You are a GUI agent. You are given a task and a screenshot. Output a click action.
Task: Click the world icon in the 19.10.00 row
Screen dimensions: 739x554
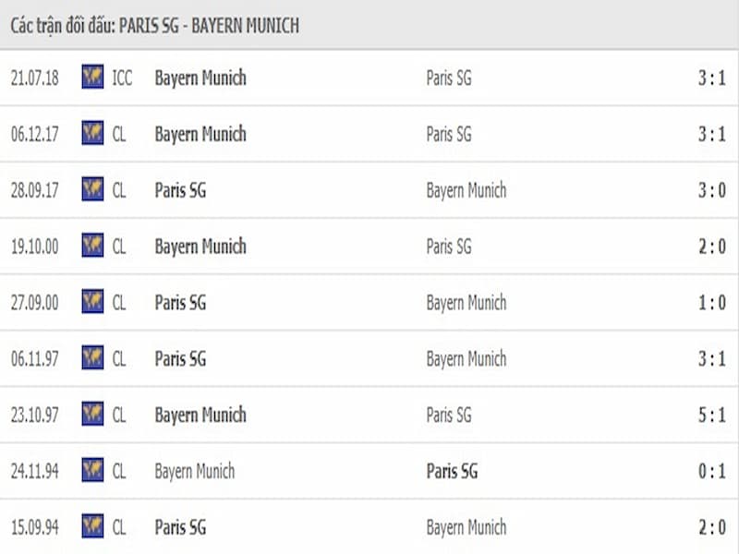pos(92,246)
